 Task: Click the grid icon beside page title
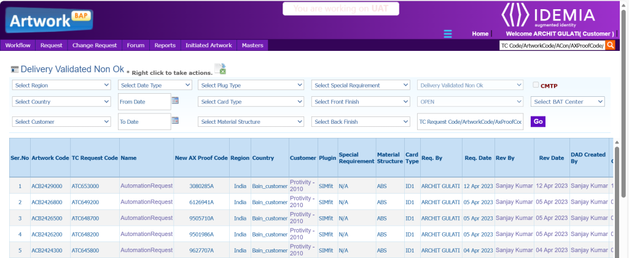pos(15,70)
